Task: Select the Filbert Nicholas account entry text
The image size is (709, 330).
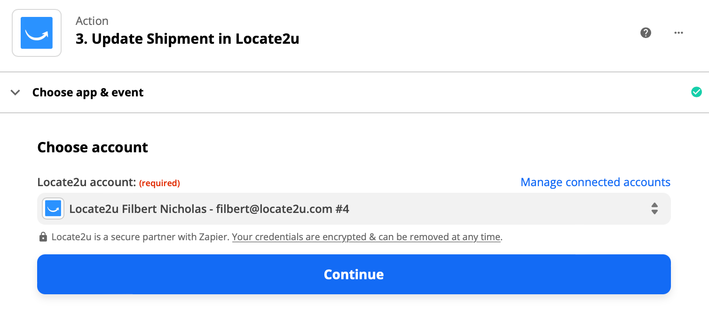Action: tap(209, 209)
